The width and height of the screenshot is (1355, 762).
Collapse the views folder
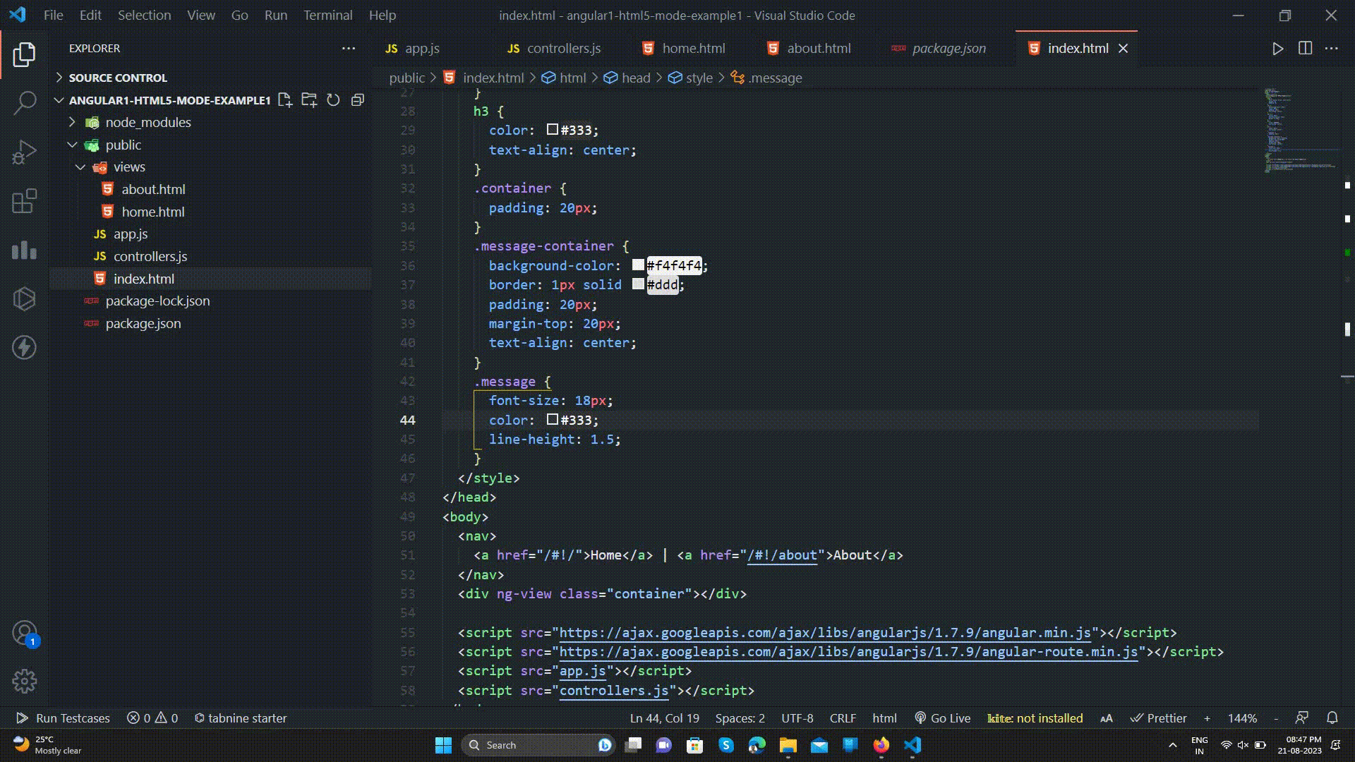[x=129, y=167]
